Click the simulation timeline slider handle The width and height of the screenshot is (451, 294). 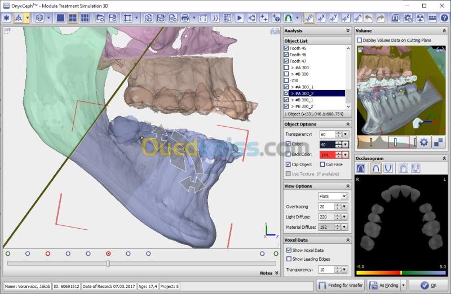[108, 263]
